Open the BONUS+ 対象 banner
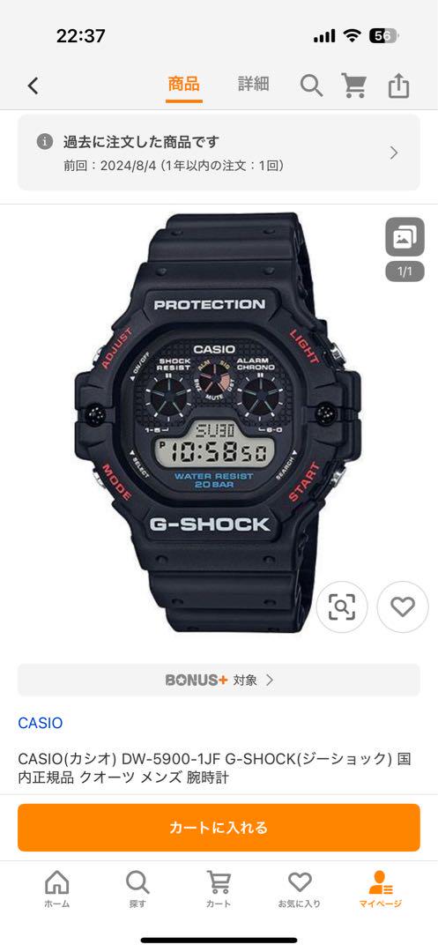Image resolution: width=438 pixels, height=952 pixels. [219, 680]
